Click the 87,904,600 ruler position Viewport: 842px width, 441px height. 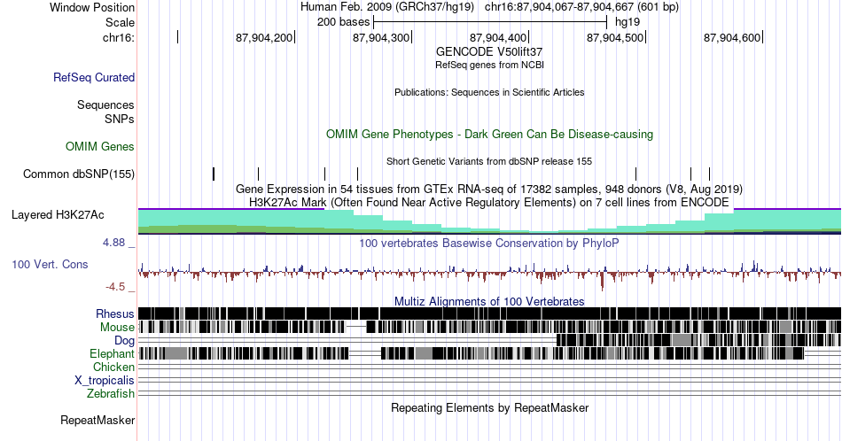point(732,37)
